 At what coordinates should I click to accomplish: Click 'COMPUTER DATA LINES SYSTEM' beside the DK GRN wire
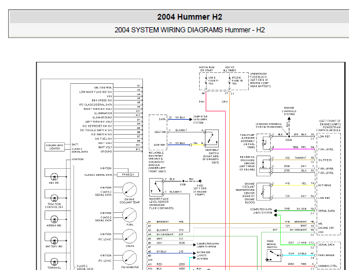(x=261, y=211)
